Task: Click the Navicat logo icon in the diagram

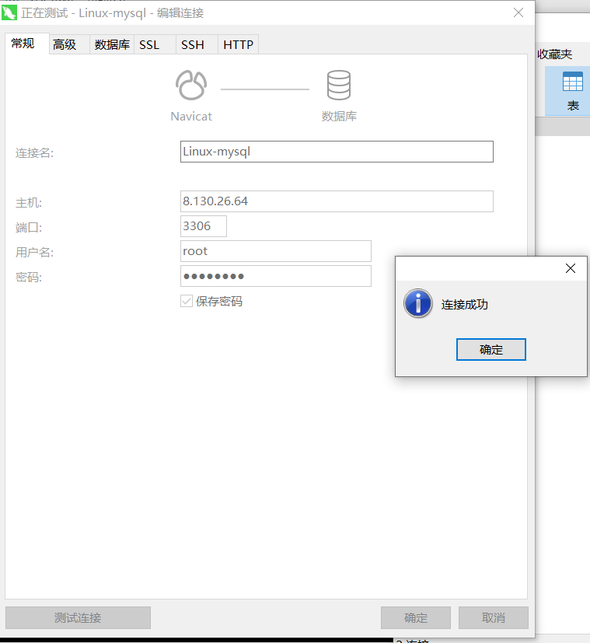Action: [191, 86]
